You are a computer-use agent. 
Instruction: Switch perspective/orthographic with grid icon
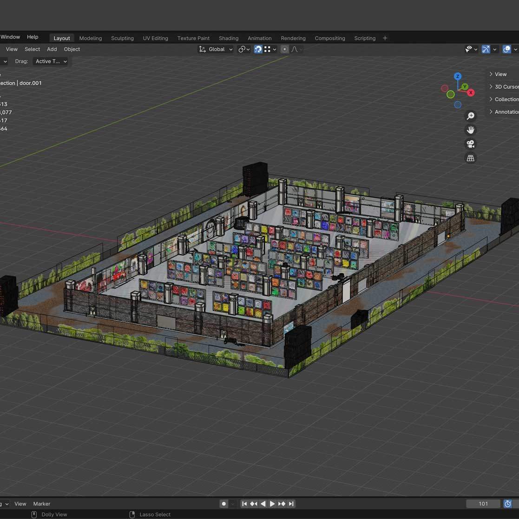click(x=471, y=158)
